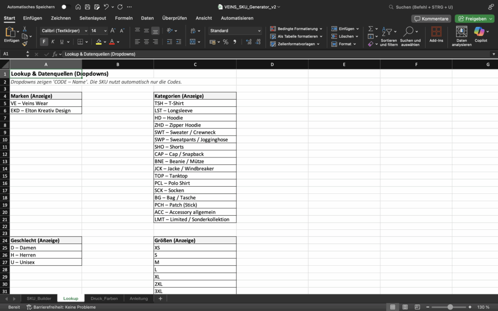Click the zoom slider in status bar
498x311 pixels.
(x=450, y=307)
